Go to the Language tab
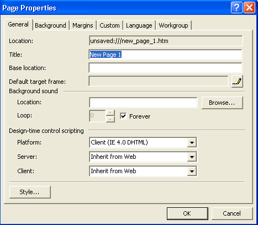The height and width of the screenshot is (225, 258). [139, 25]
